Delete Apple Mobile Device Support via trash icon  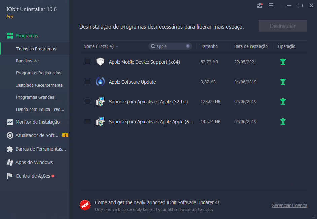coord(283,62)
